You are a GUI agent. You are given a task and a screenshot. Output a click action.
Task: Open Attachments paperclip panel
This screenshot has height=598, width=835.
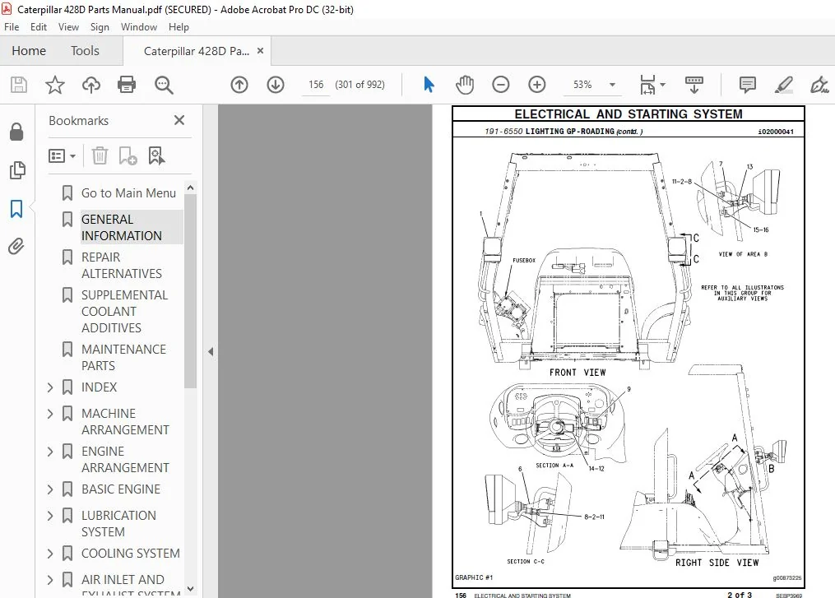pyautogui.click(x=16, y=247)
